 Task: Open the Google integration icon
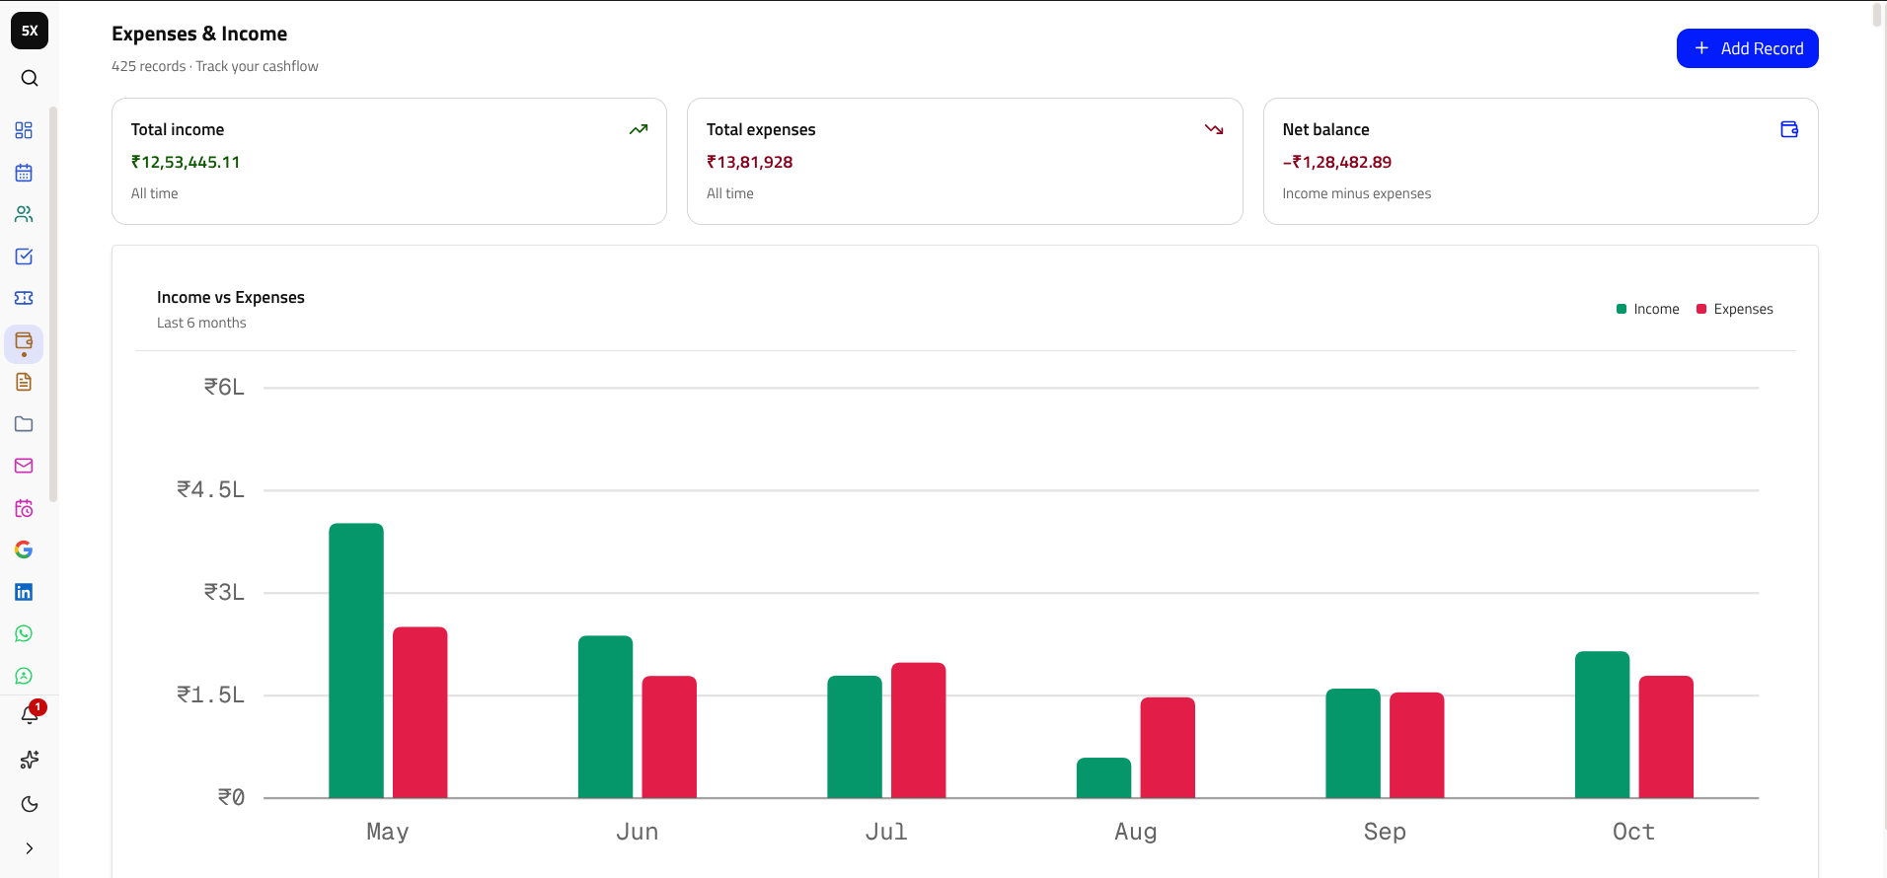[24, 549]
